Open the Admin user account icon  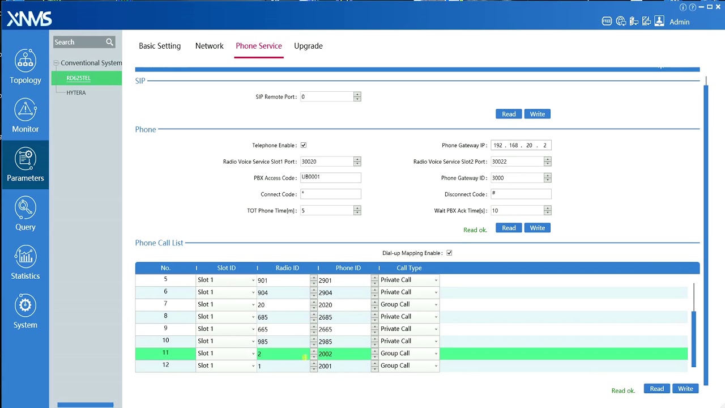click(659, 22)
